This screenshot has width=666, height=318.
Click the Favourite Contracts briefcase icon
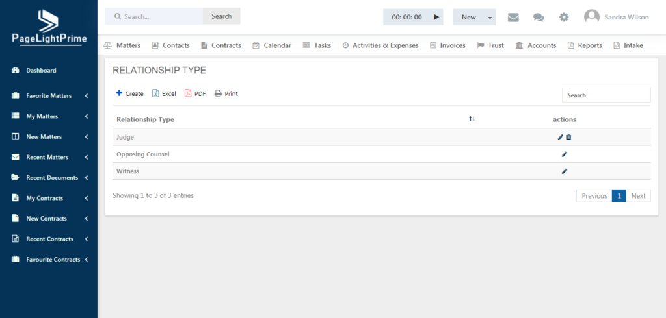click(x=16, y=259)
